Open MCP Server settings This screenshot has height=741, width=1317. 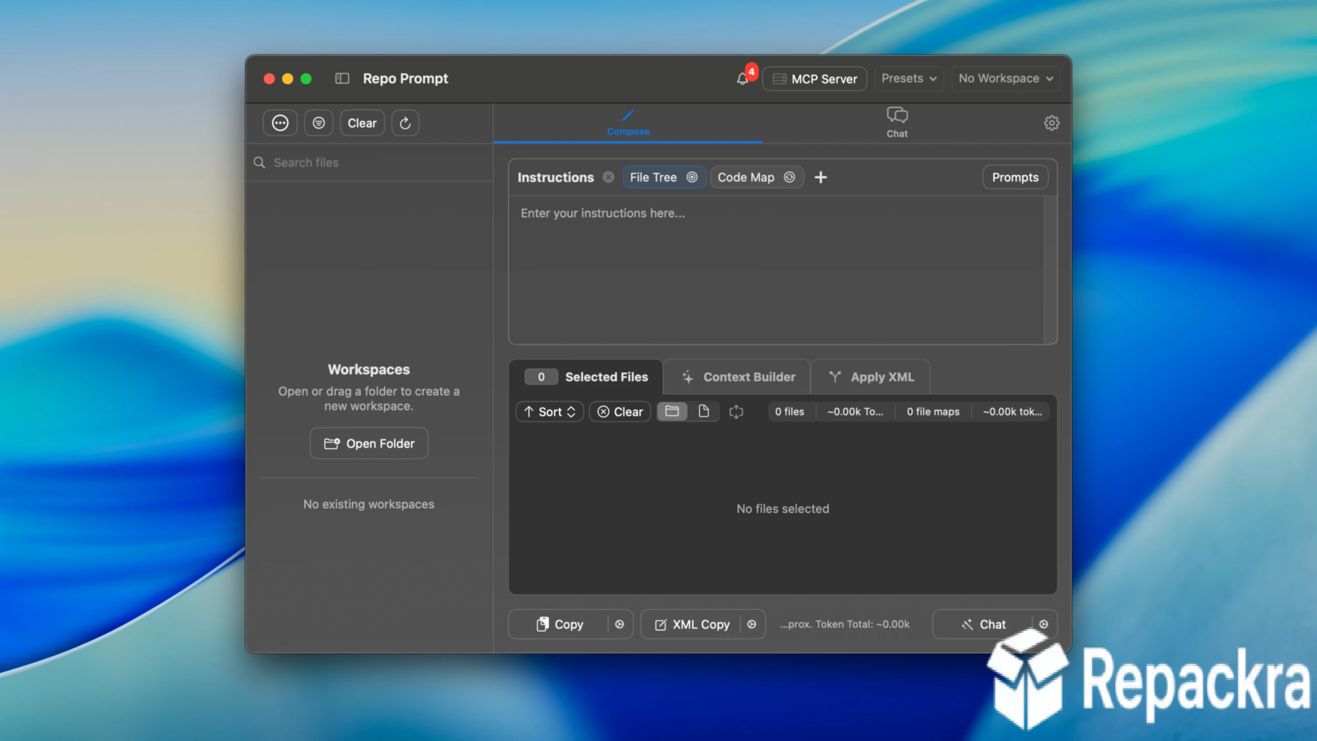coord(815,78)
